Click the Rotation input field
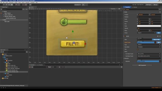 point(149,17)
